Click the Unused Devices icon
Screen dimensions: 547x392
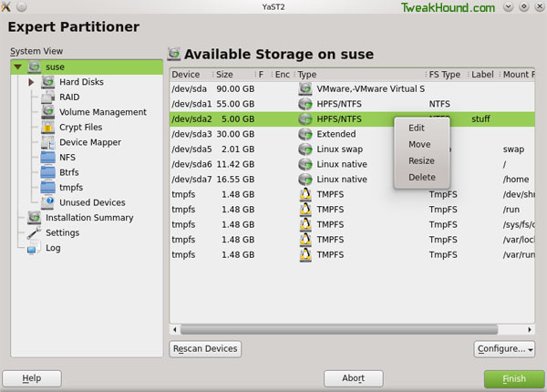(47, 202)
